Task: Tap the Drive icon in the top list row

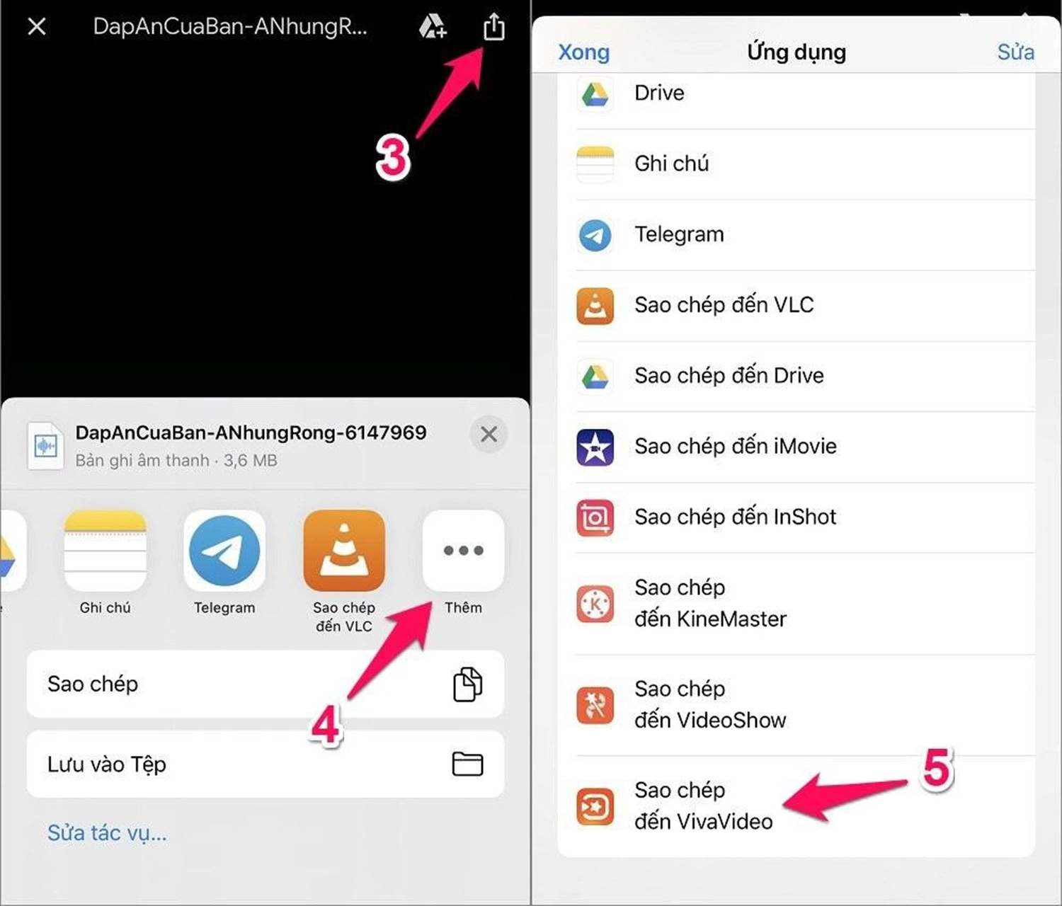Action: (x=595, y=94)
